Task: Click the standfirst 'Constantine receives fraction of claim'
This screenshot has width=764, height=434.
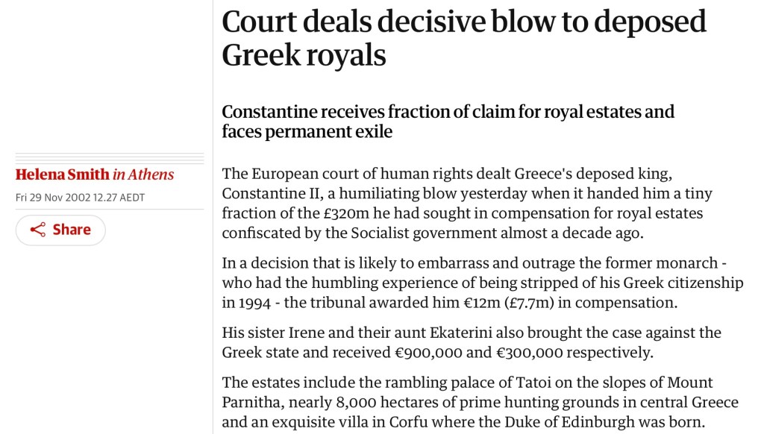Action: 448,122
